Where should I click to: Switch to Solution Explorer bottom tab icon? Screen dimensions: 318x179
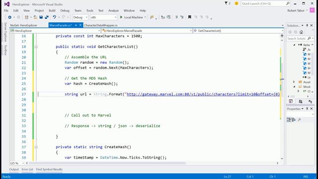pyautogui.click(x=291, y=101)
